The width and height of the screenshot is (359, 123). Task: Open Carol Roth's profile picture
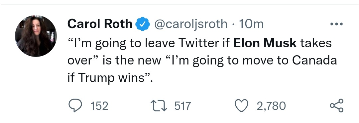click(36, 36)
